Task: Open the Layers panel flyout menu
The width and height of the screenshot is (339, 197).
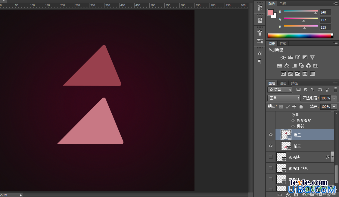Action: (335, 83)
